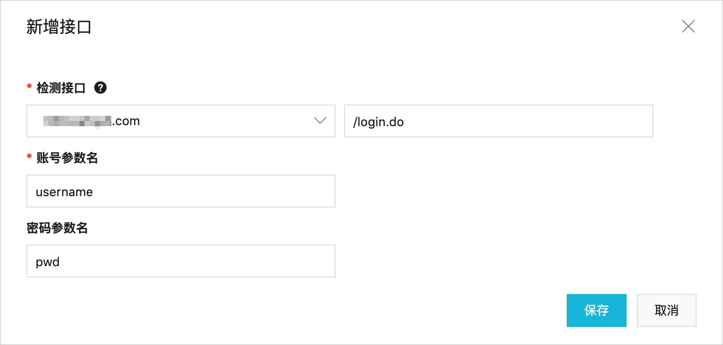The width and height of the screenshot is (723, 345).
Task: Click the /login.do text in path box
Action: (378, 122)
